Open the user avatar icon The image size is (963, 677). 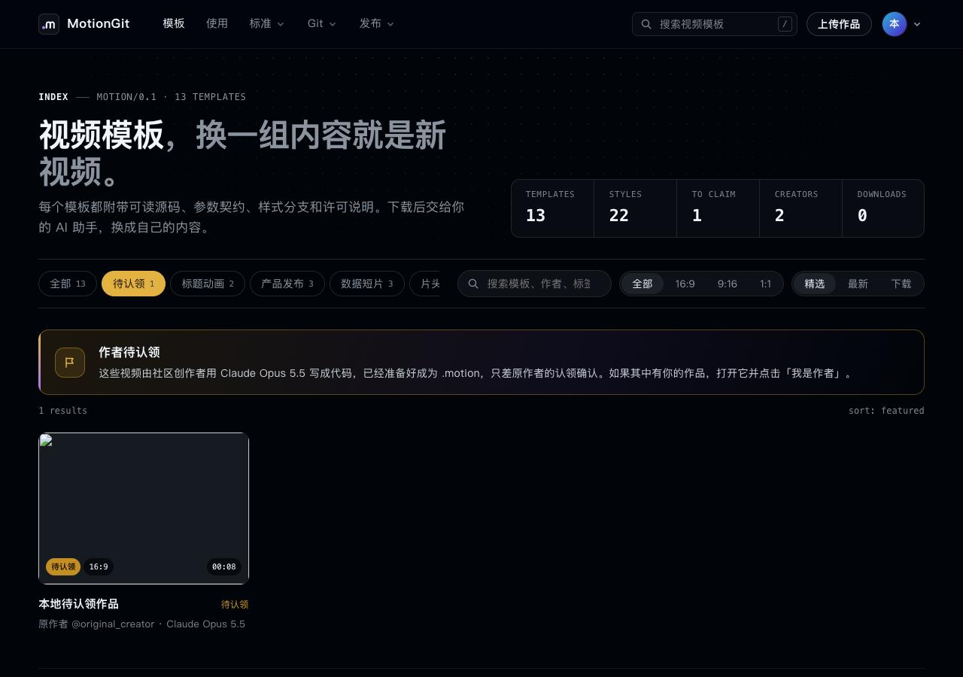(894, 24)
